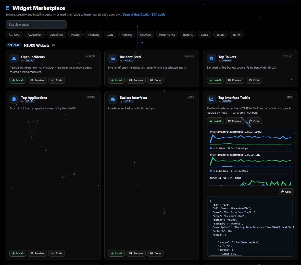301x265 pixels.
Task: Filter widgets by Traffic
Action: click(x=236, y=34)
